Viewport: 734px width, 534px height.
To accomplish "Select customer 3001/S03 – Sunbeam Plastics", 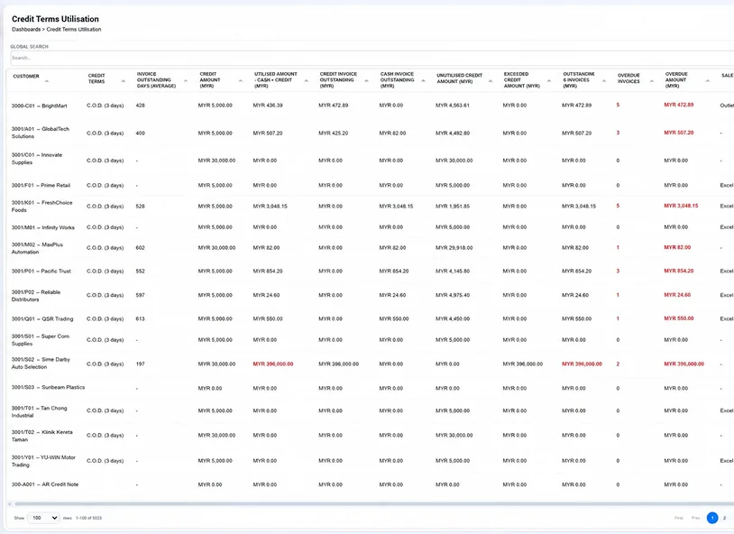I will pos(48,387).
